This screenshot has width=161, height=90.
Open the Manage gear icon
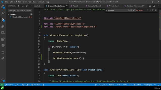[3, 80]
